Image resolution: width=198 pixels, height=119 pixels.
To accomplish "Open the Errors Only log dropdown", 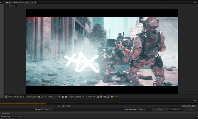I will tap(11, 116).
